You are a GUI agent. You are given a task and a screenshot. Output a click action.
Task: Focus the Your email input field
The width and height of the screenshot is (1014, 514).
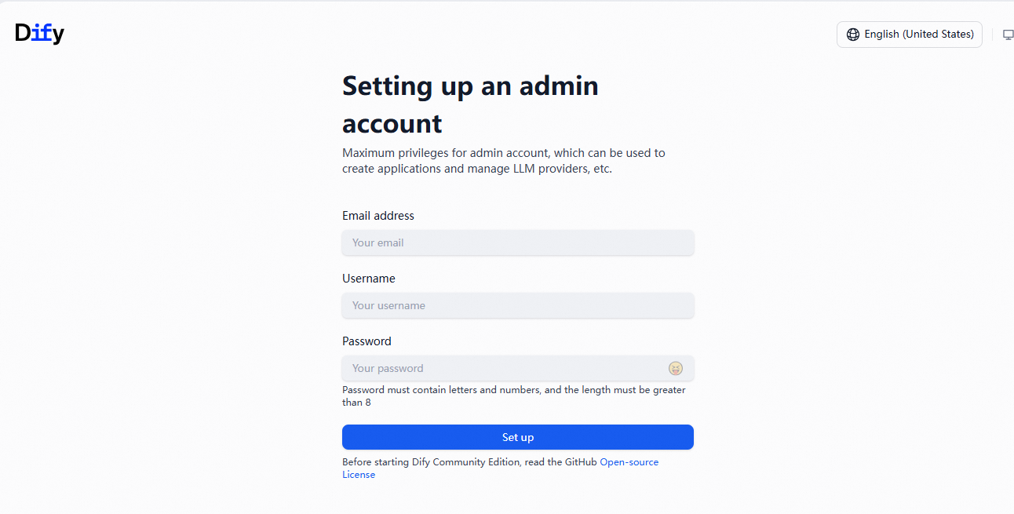pos(517,242)
